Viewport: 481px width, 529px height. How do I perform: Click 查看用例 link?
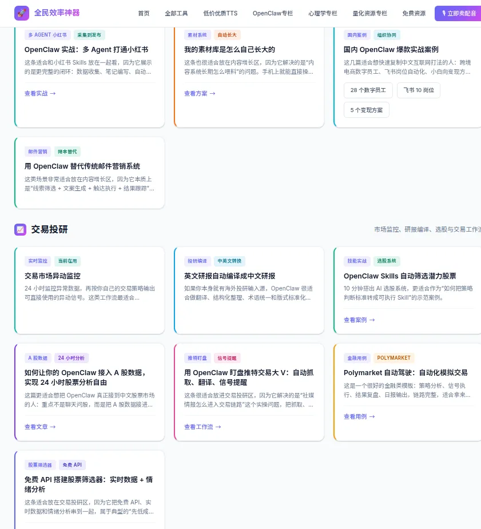[359, 417]
